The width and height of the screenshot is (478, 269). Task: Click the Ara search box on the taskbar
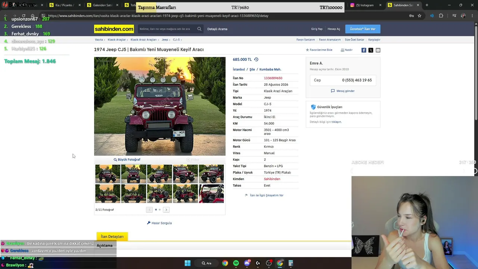click(207, 263)
